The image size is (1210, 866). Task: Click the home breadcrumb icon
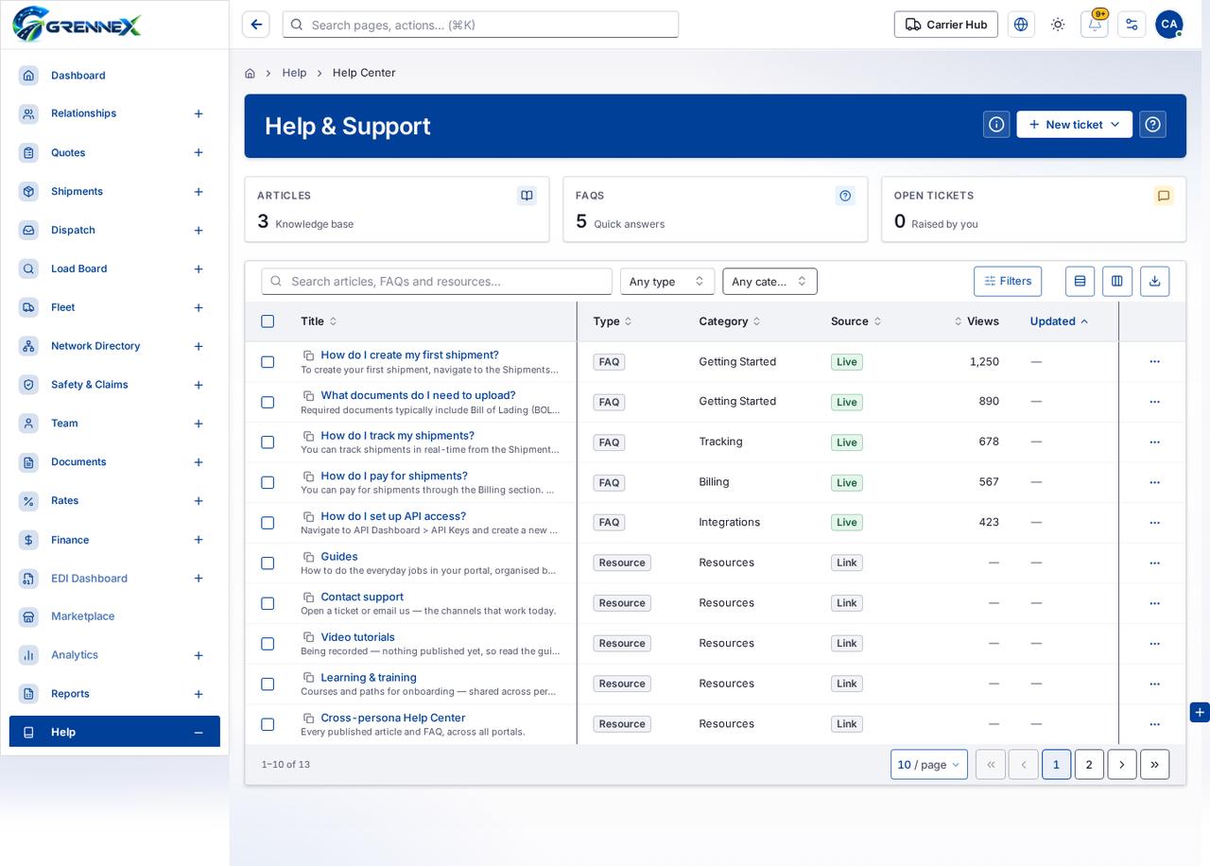tap(250, 73)
